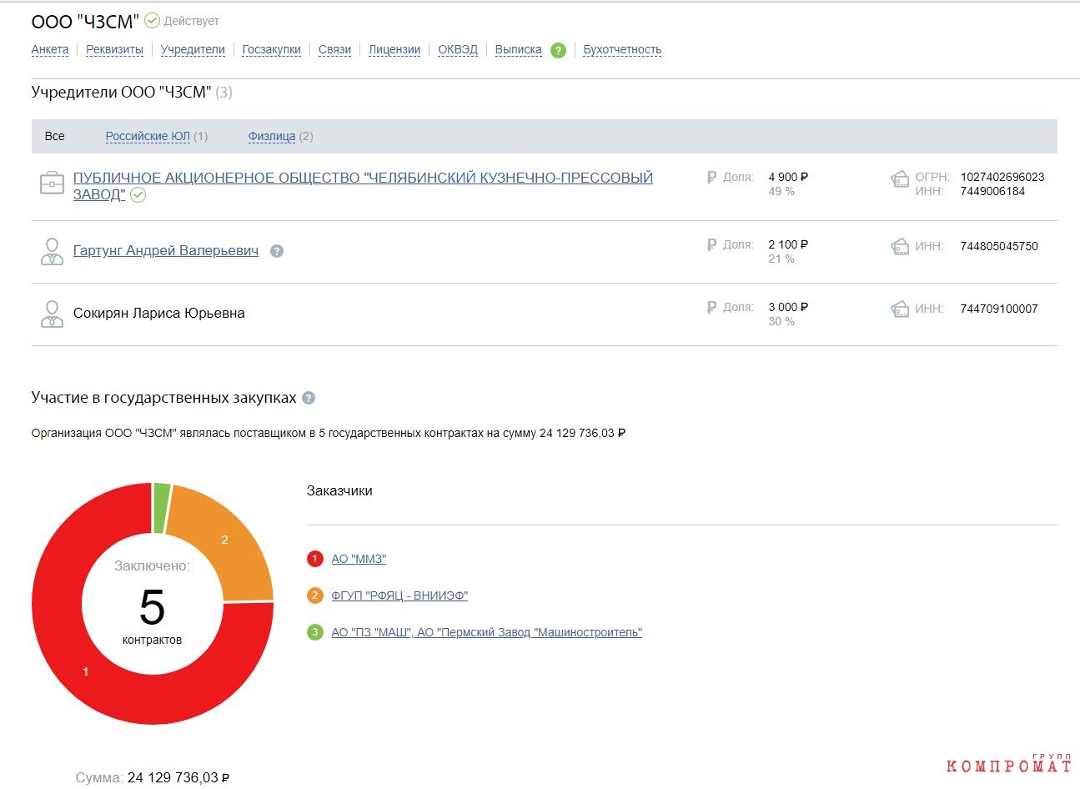The height and width of the screenshot is (789, 1080).
Task: Click the ID card icon beside ИНН 744709100007
Action: [900, 309]
